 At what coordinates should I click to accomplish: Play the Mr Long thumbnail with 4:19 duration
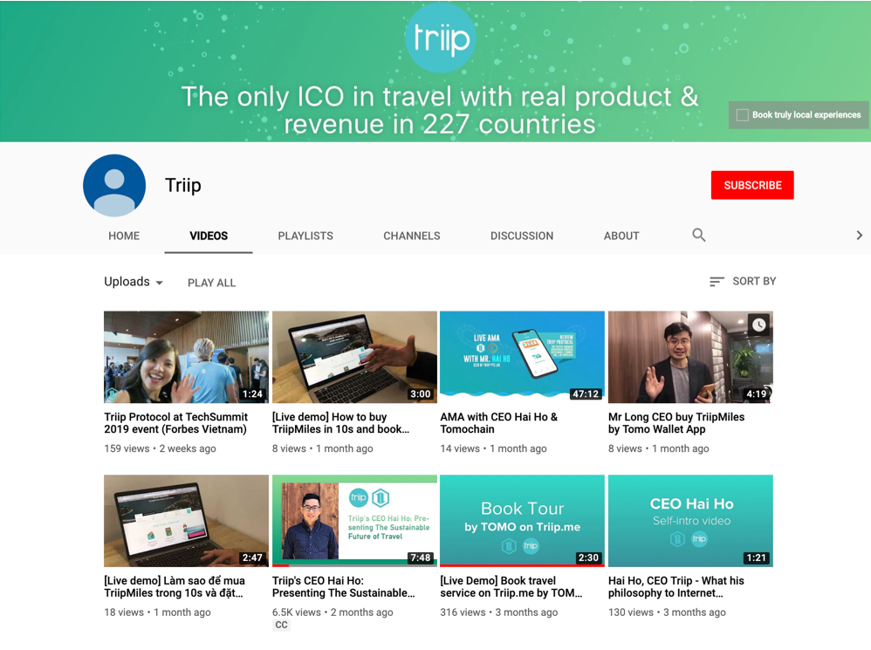[690, 357]
